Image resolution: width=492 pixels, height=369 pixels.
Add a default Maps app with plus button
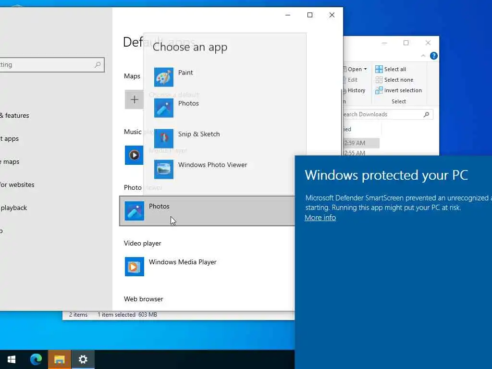click(135, 99)
